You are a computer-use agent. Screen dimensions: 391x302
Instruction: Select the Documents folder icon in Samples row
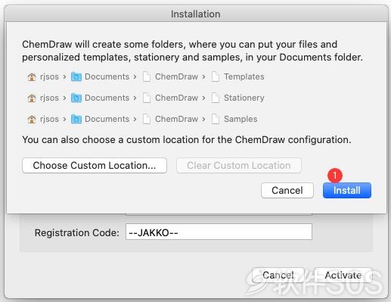76,119
